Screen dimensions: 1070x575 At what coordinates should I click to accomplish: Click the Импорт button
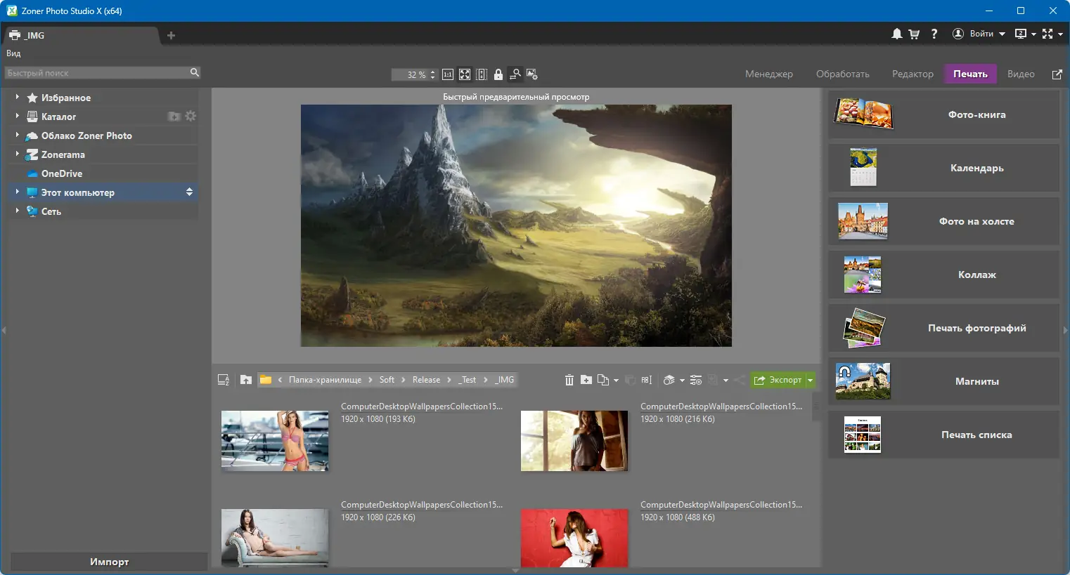coord(109,562)
